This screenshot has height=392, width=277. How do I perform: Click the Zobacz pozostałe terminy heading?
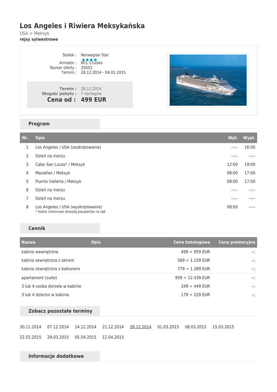coord(60,311)
